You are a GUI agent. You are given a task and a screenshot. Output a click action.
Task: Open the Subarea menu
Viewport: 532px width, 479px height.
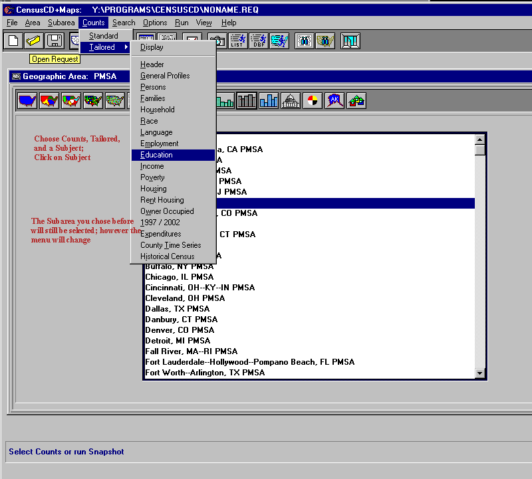[61, 23]
